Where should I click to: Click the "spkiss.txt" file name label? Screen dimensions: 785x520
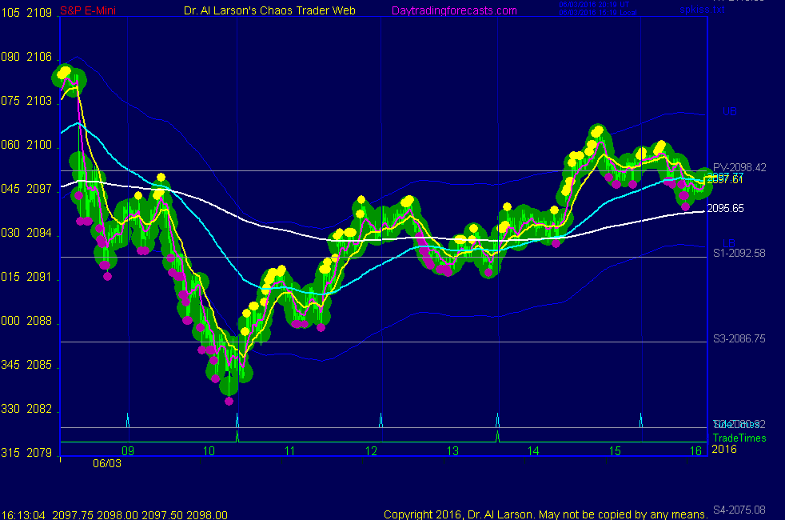click(x=702, y=9)
